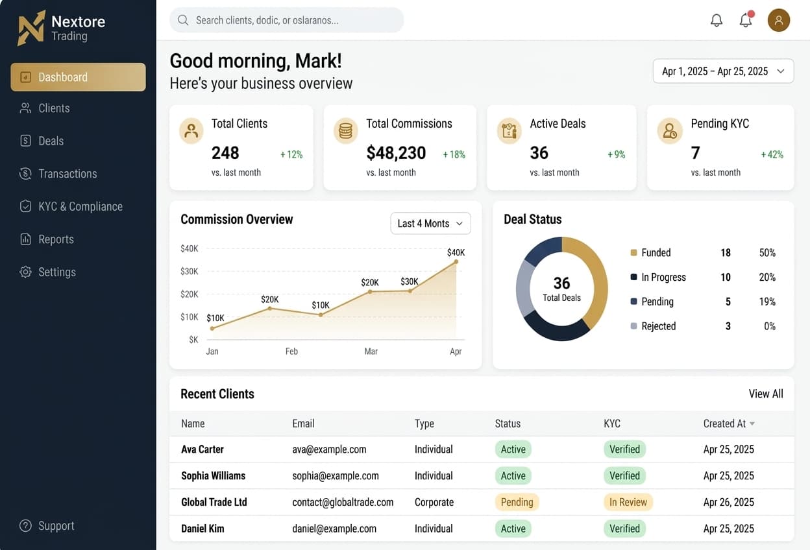Click the Corporate type cell

pyautogui.click(x=434, y=503)
